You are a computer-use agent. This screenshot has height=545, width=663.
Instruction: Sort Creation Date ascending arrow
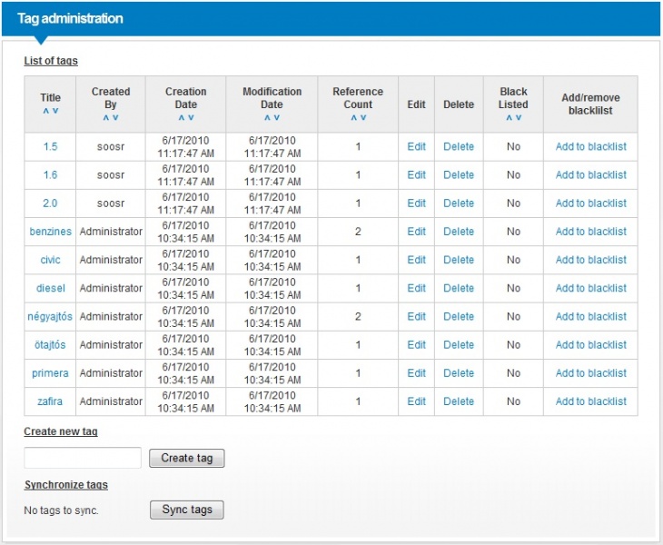point(182,118)
